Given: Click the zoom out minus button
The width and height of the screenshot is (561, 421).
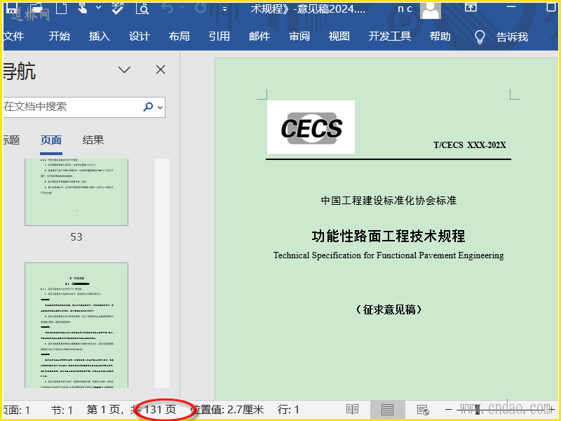Looking at the screenshot, I should [448, 409].
